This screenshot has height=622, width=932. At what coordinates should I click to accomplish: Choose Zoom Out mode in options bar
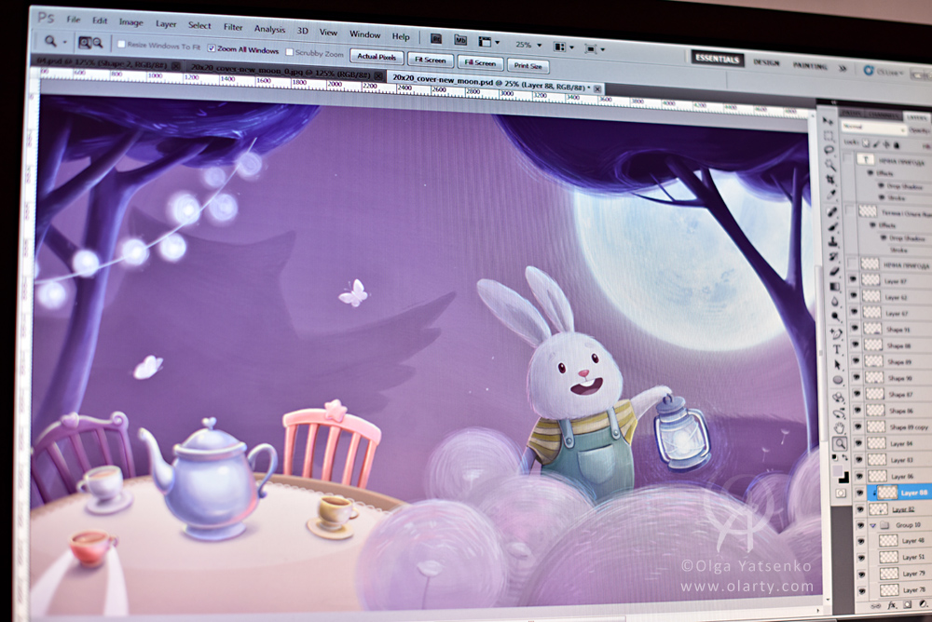(x=98, y=43)
